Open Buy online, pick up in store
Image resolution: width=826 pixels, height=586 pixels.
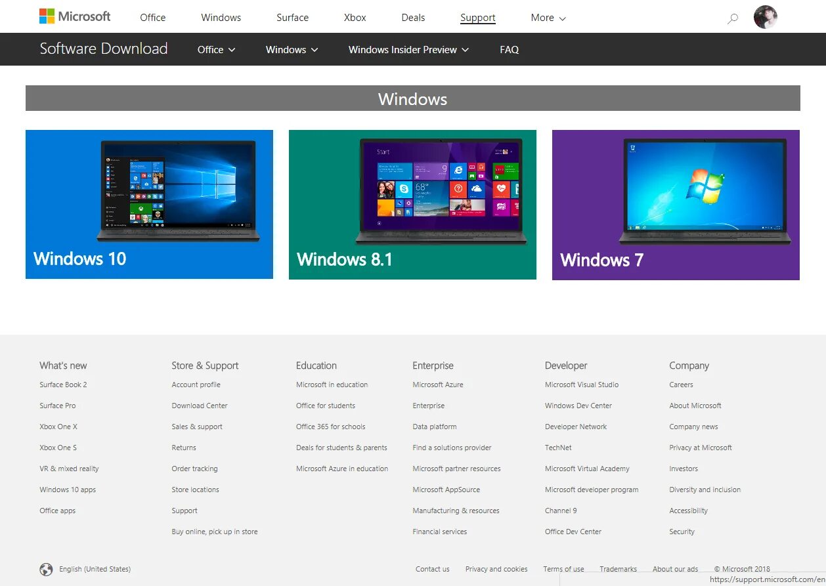tap(215, 532)
